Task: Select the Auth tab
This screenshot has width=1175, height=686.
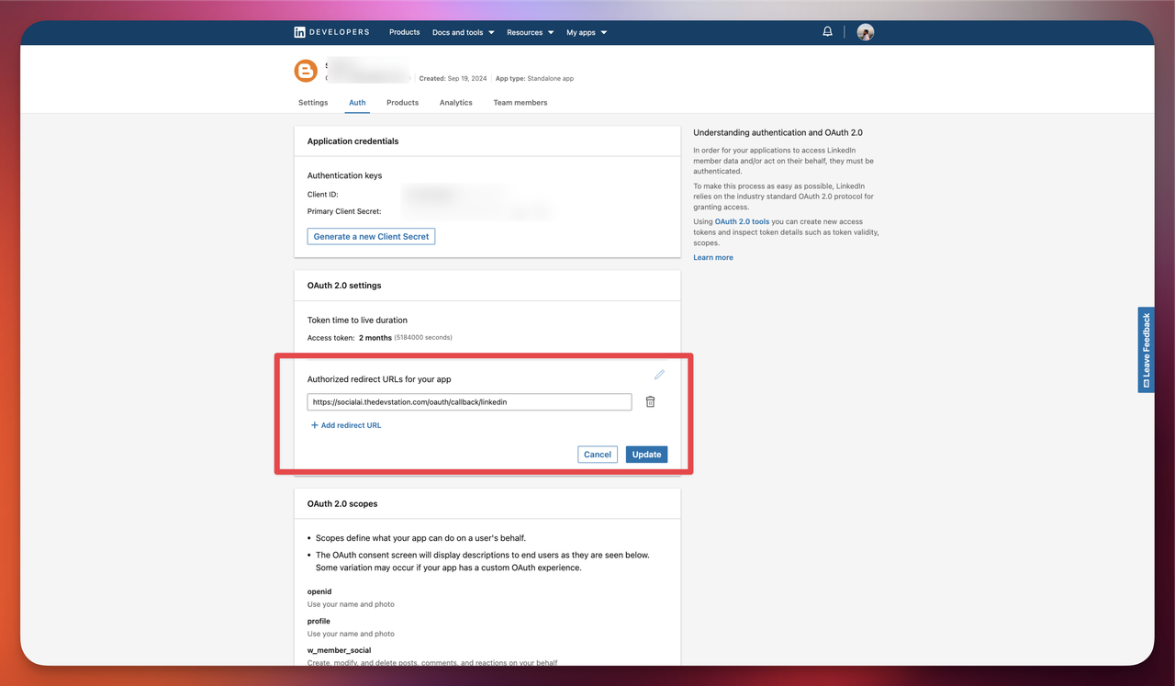Action: click(357, 103)
